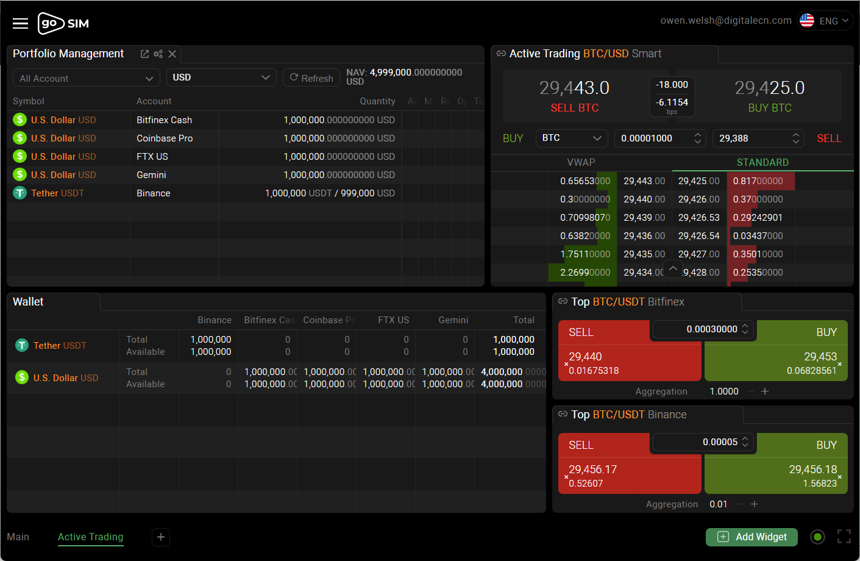Click Tether icon in Binance portfolio row
This screenshot has height=561, width=860.
(20, 193)
